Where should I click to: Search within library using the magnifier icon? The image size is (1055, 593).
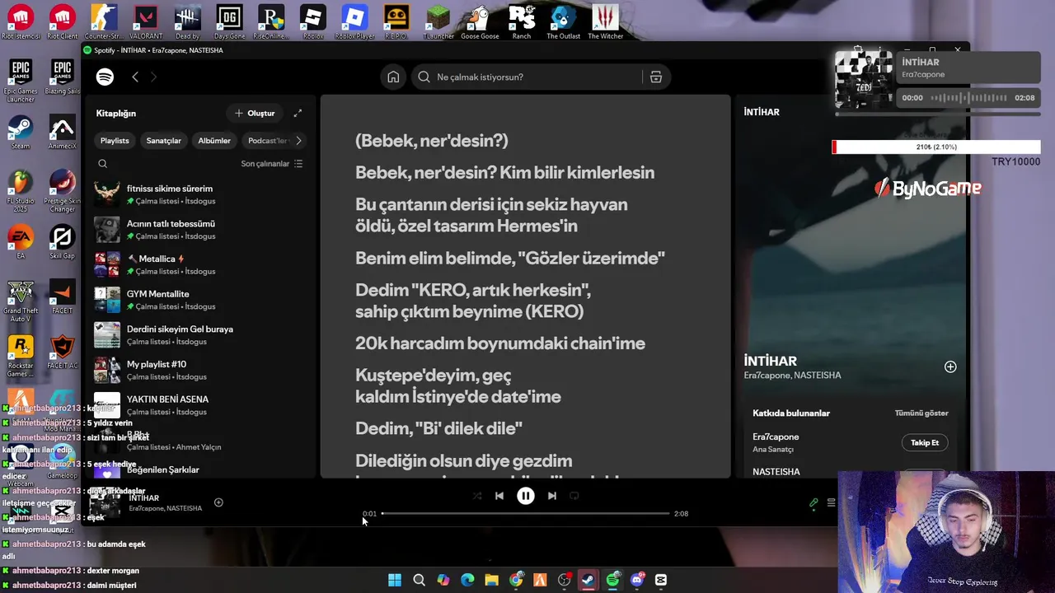(103, 164)
